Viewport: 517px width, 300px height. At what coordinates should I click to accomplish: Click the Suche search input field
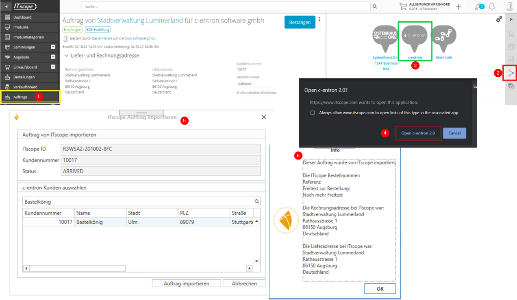(226, 6)
